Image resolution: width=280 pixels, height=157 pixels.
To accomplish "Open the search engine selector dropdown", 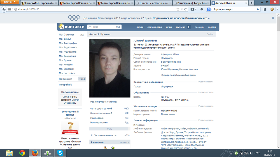I will click(210, 9).
